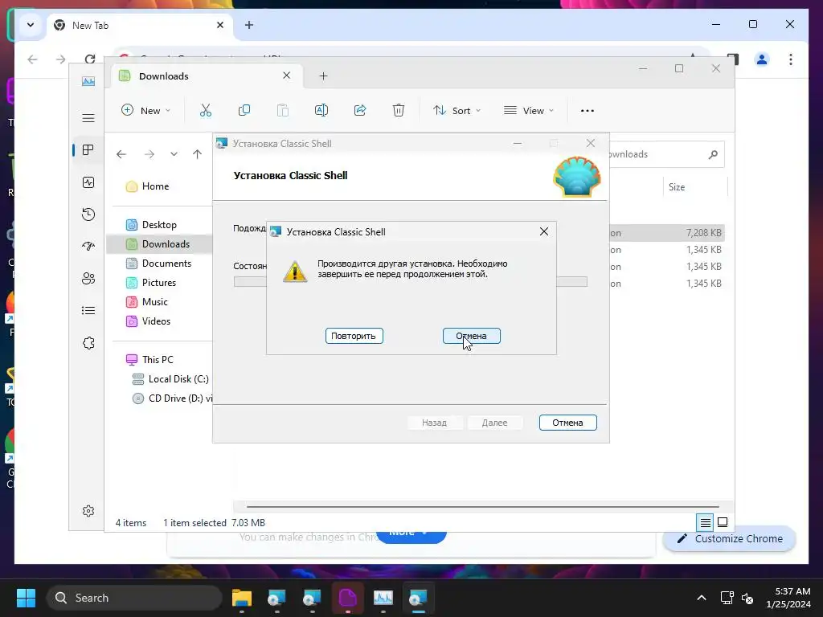The image size is (823, 617).
Task: Open hamburger menu in Task Manager sidebar
Action: tap(88, 118)
